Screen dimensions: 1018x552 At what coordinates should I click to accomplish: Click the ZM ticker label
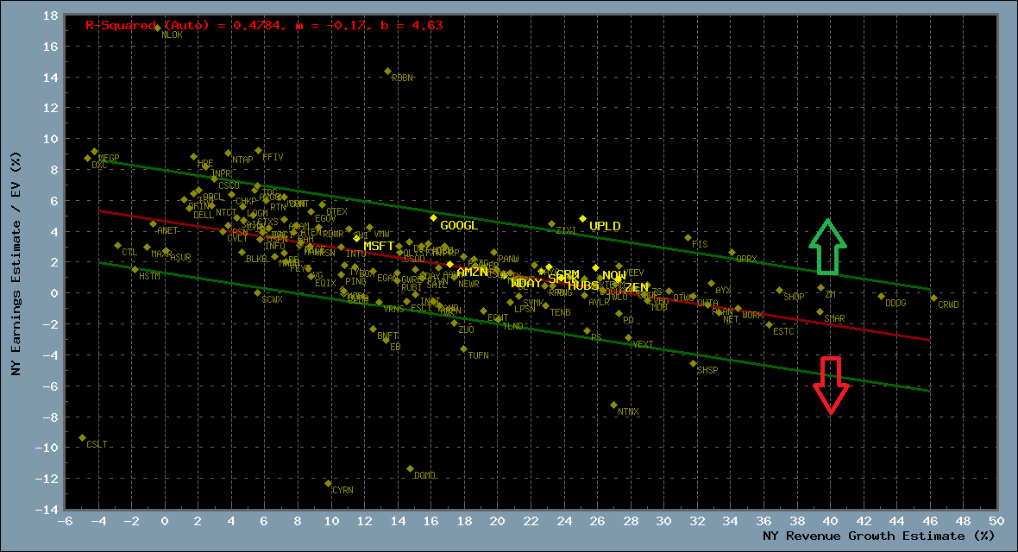coord(831,295)
